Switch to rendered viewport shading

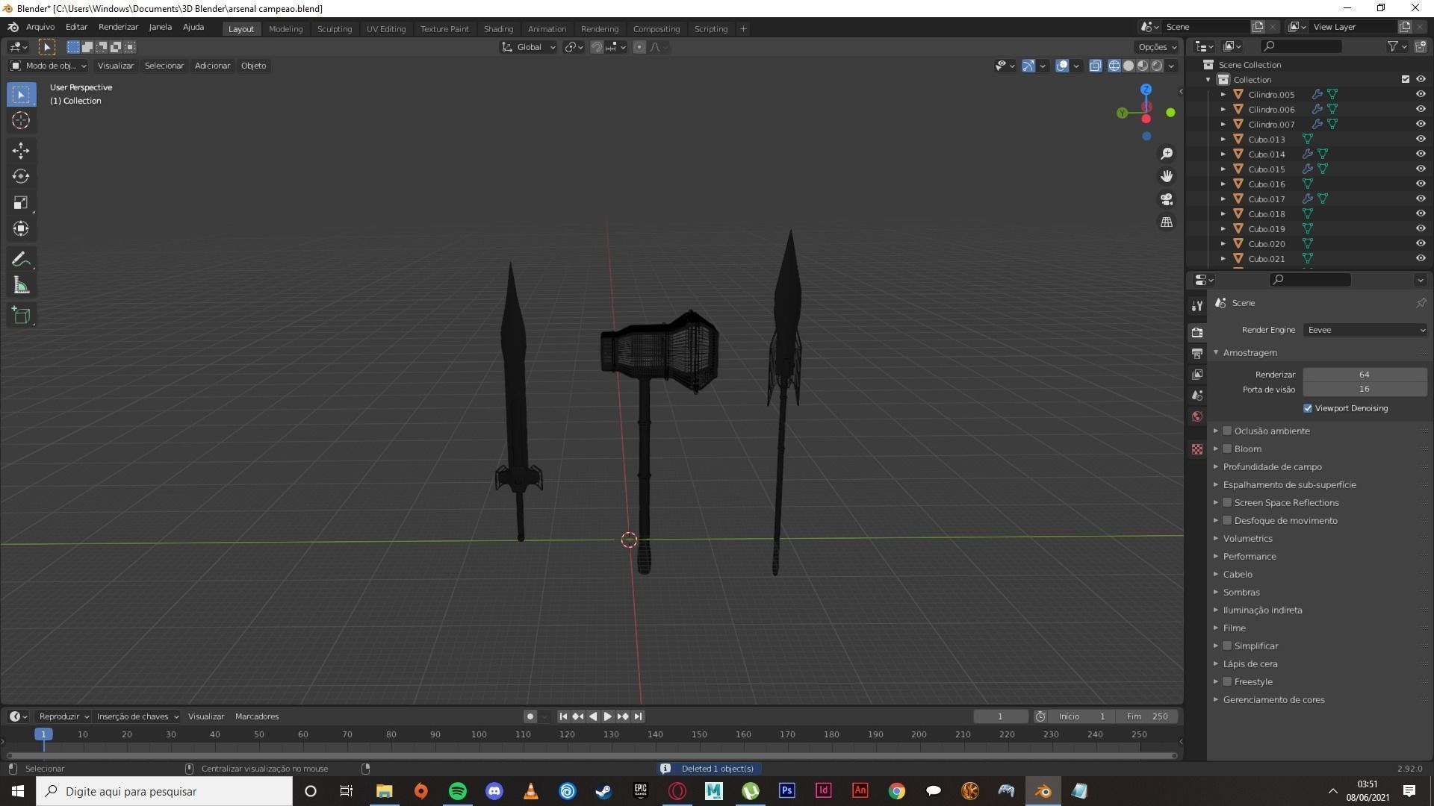pyautogui.click(x=1157, y=66)
